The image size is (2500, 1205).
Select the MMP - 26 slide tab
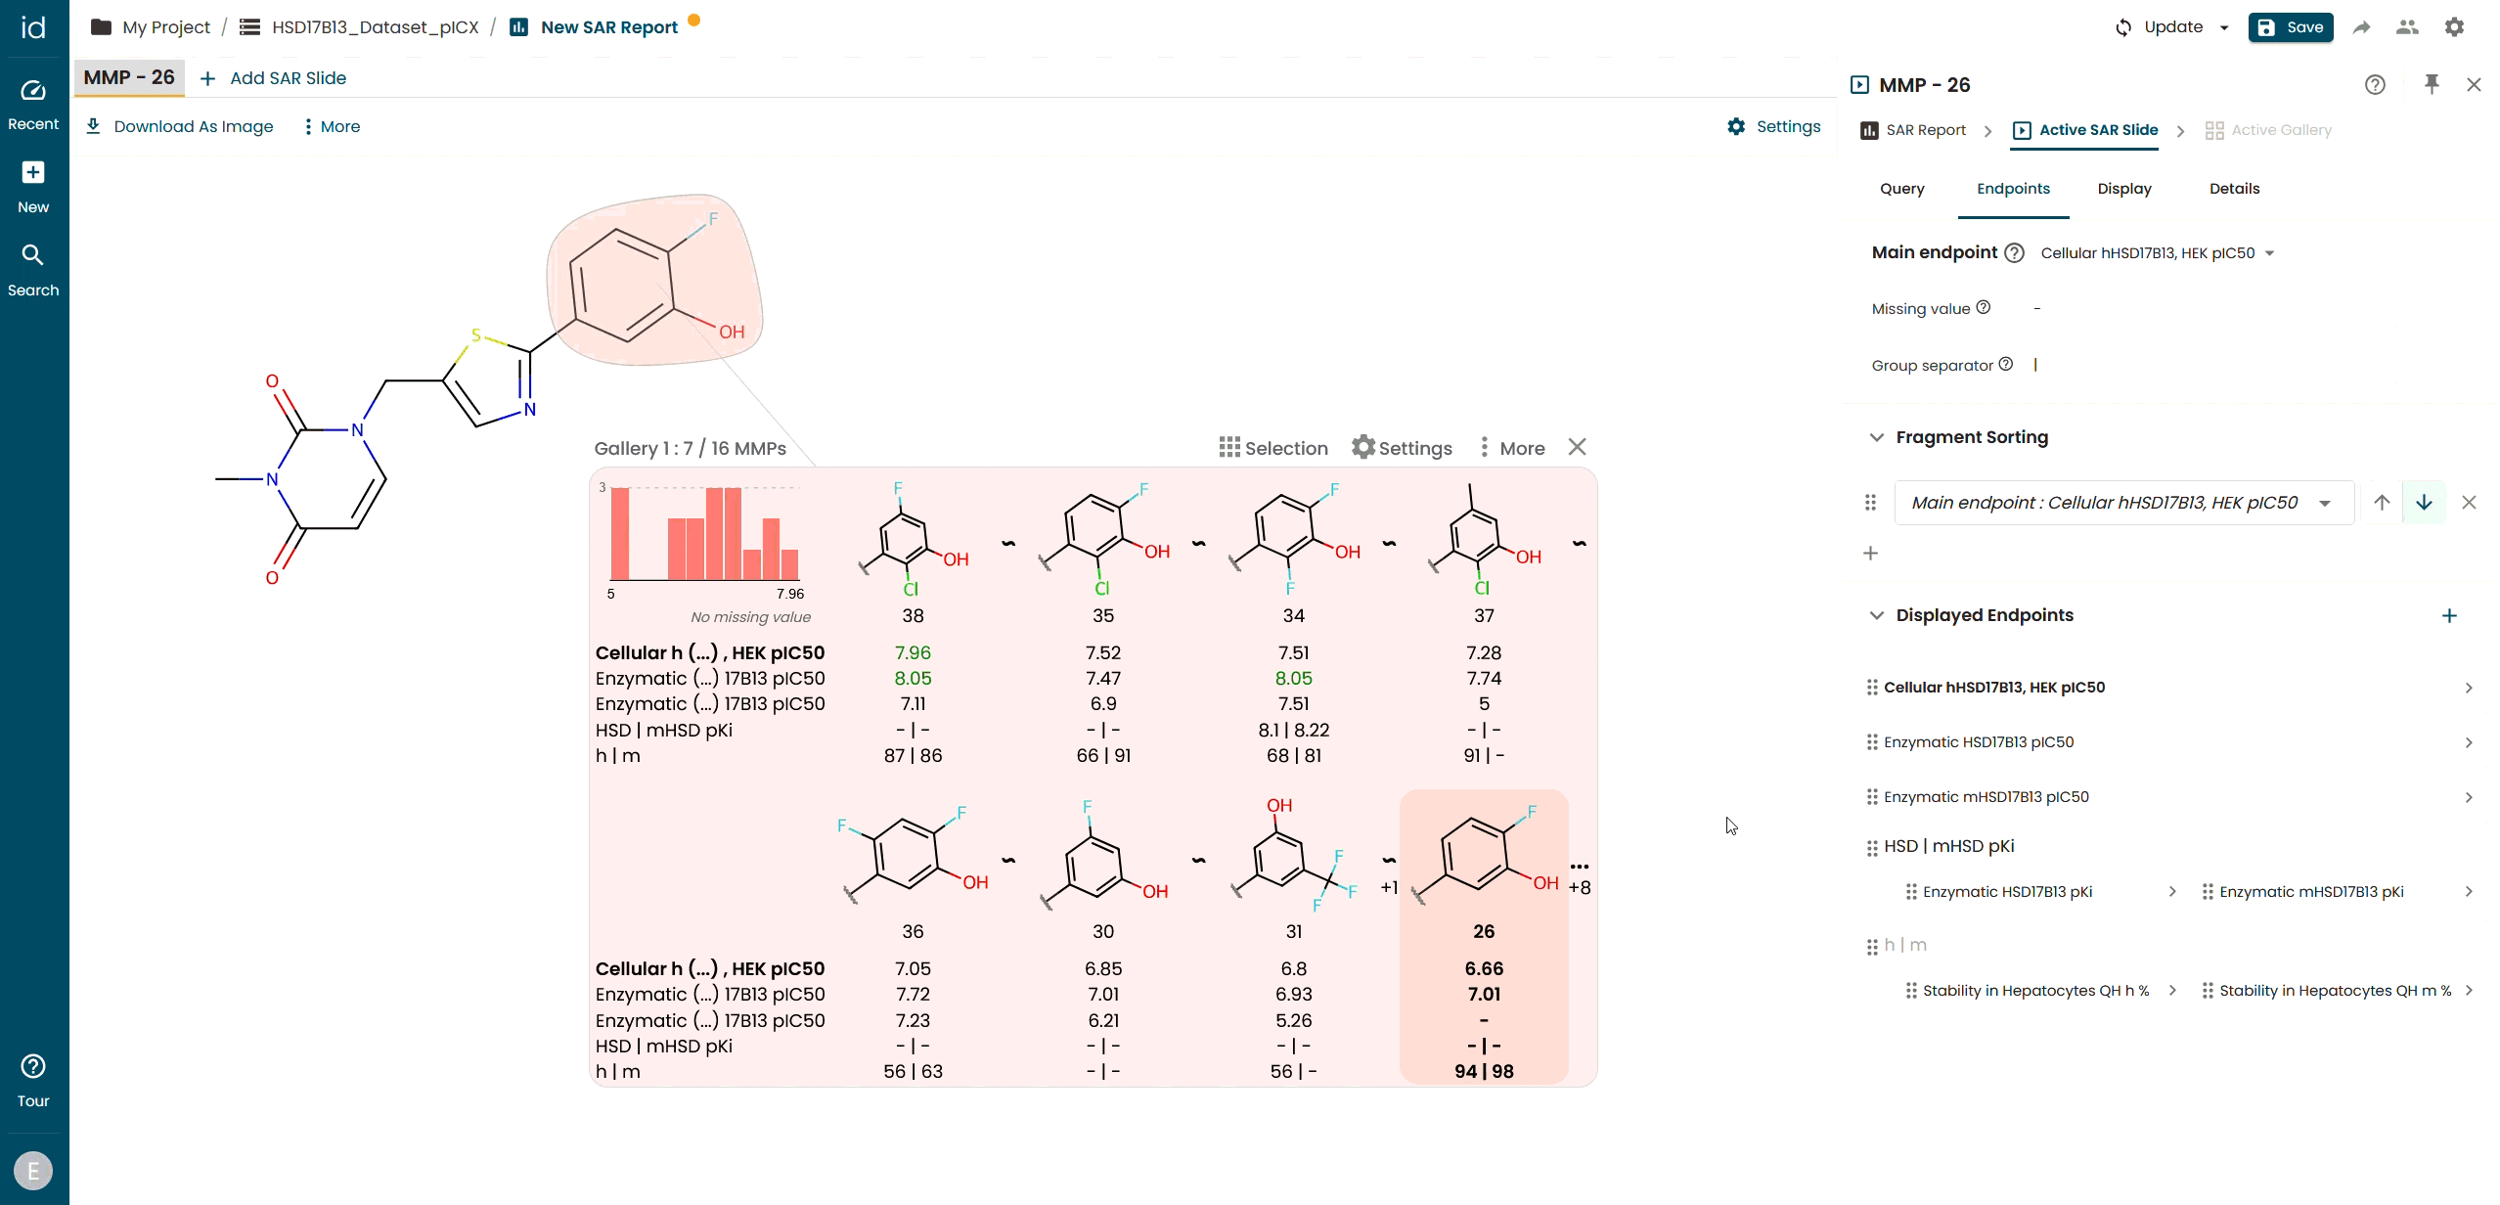pos(129,78)
